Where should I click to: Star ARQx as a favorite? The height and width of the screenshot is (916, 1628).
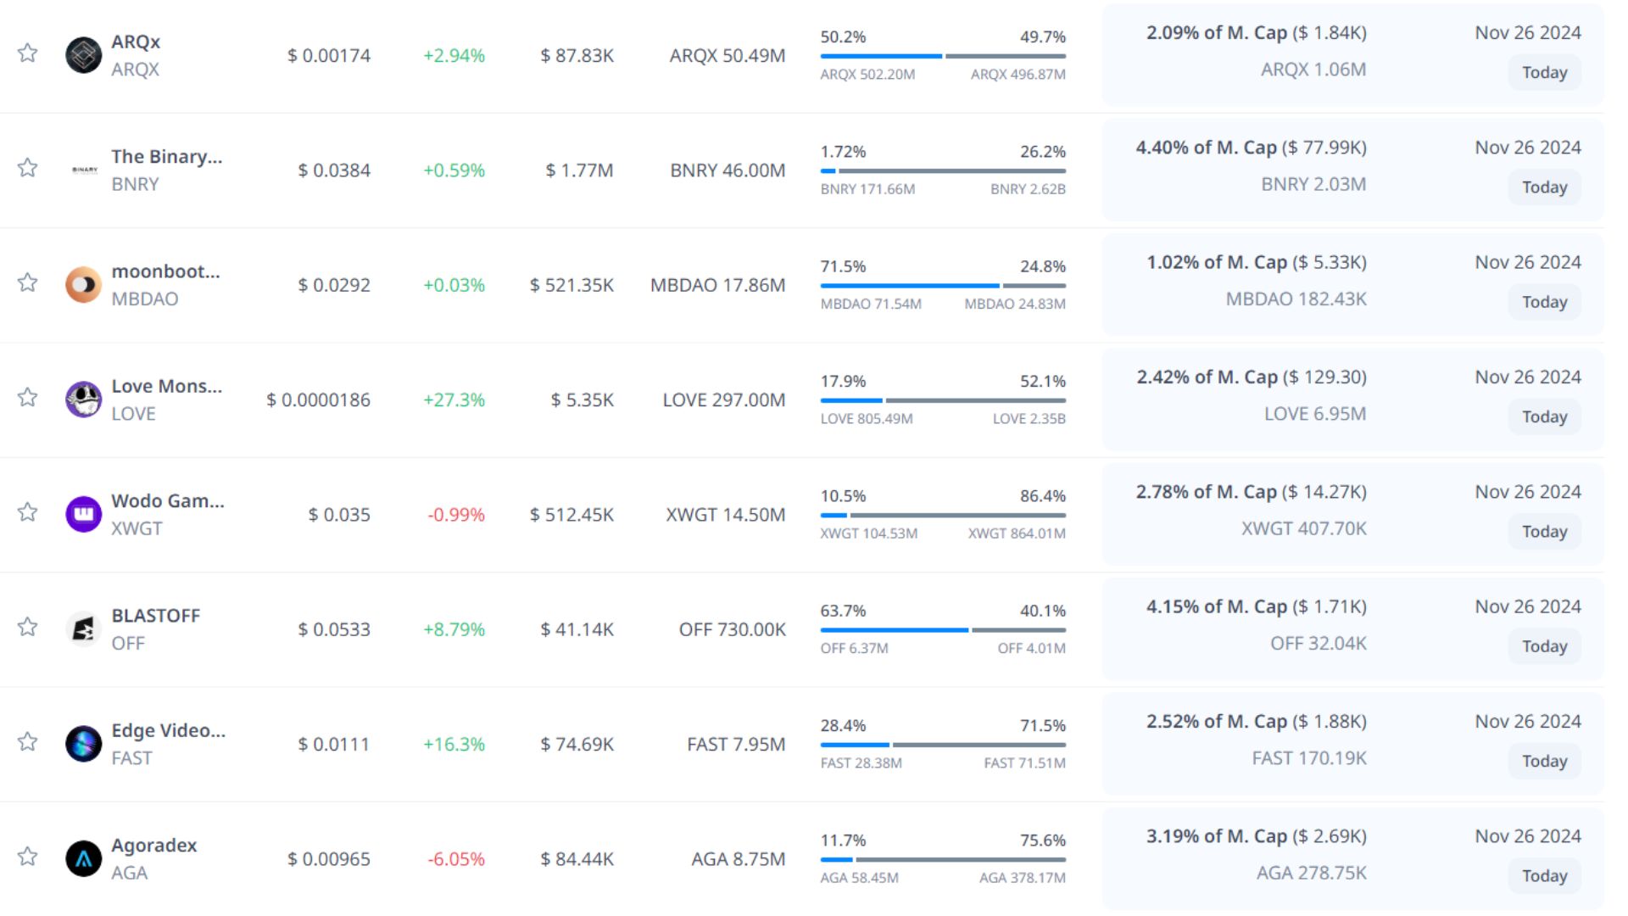27,53
